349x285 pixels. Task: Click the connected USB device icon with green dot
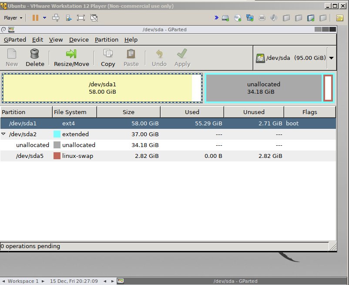(311, 18)
